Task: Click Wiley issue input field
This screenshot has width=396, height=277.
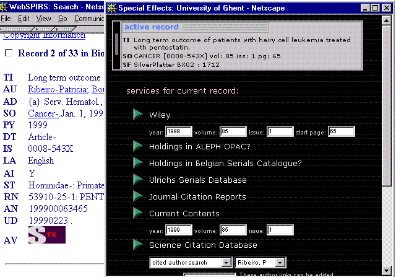Action: click(280, 131)
